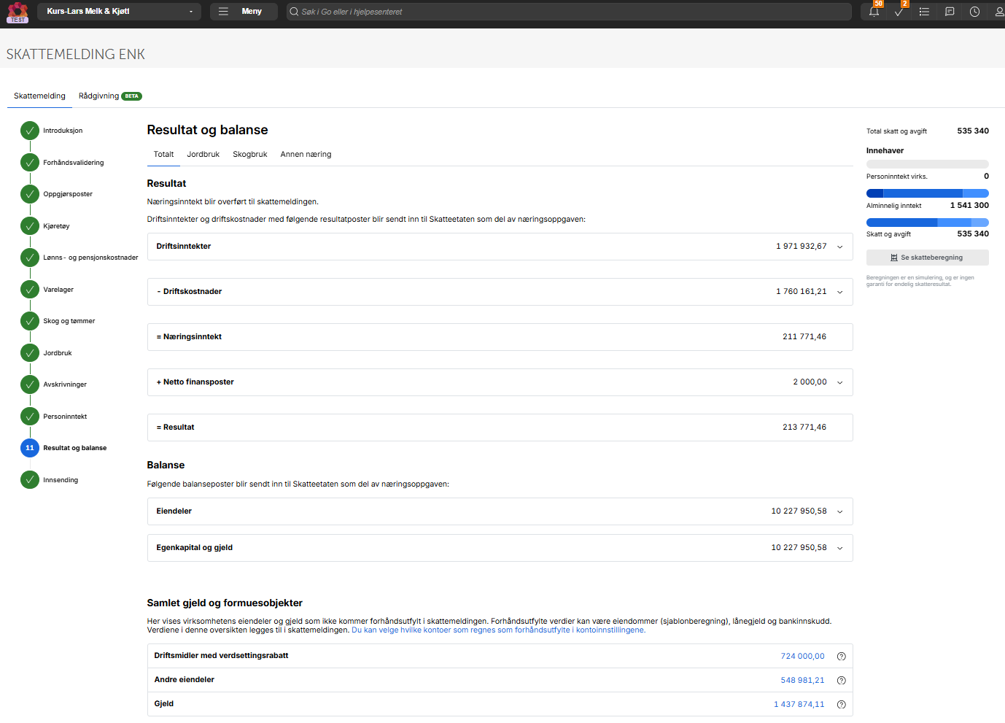Viewport: 1005px width, 723px height.
Task: Click the check icon beside Lønns- og pensjonskostnader
Action: [30, 258]
